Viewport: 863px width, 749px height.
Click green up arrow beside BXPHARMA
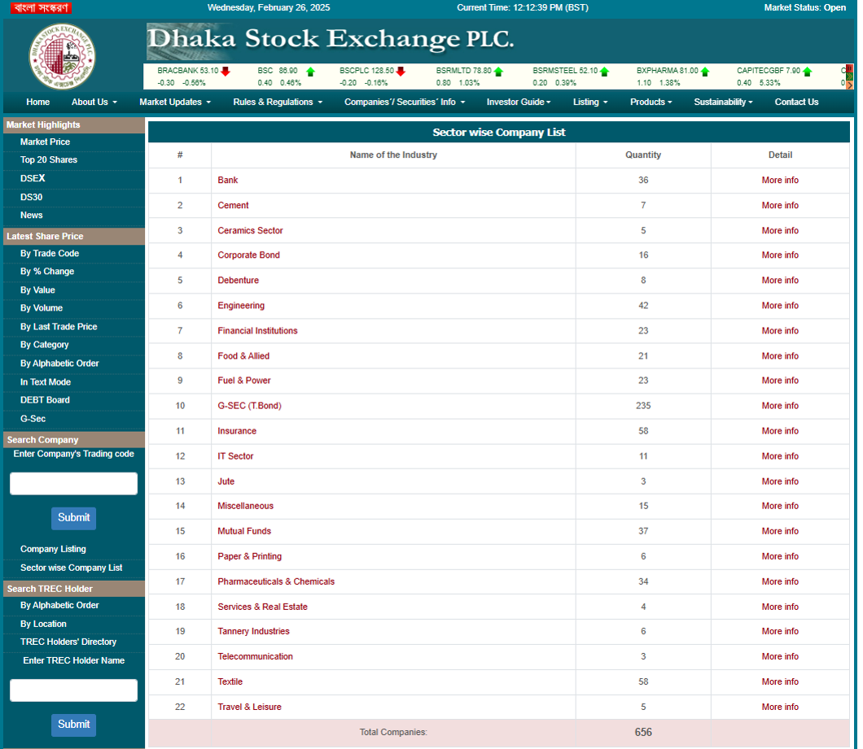(705, 72)
